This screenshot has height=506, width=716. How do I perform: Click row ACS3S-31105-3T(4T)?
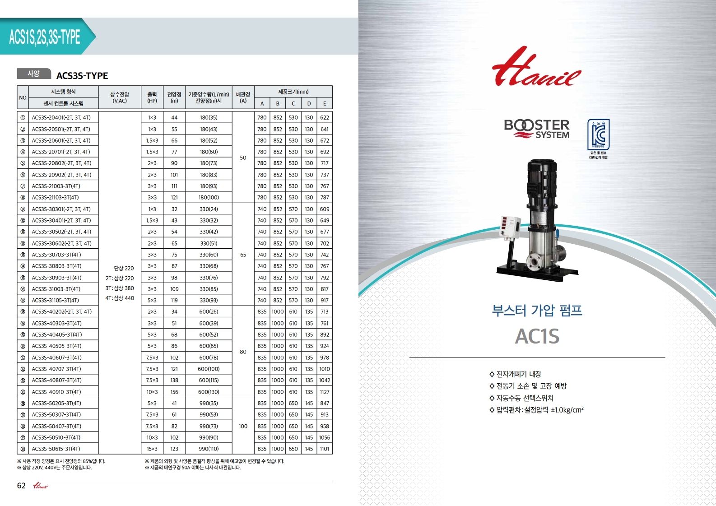click(x=175, y=300)
